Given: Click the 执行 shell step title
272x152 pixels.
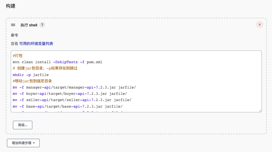Looking at the screenshot, I should tap(29, 25).
